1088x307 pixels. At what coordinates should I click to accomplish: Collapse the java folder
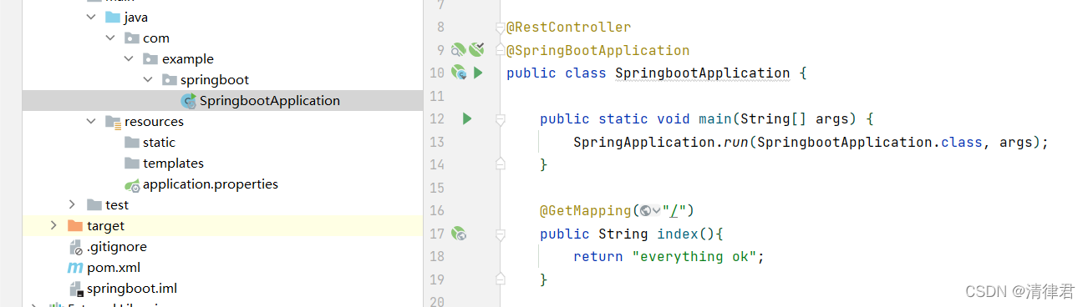(x=91, y=17)
